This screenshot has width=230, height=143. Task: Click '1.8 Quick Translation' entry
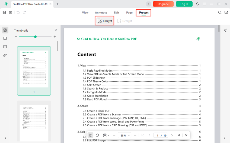click(x=95, y=96)
